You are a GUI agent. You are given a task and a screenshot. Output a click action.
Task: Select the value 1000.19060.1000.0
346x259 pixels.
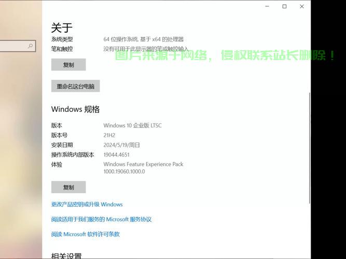coord(124,171)
